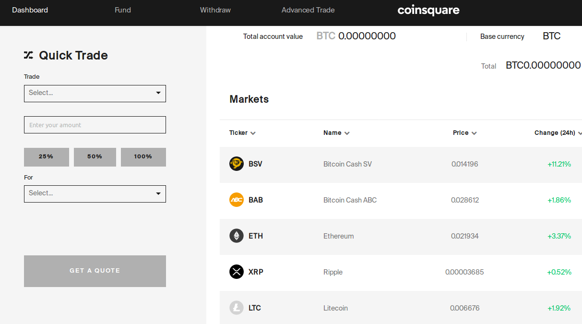This screenshot has width=582, height=324.
Task: Open the Withdraw page
Action: [x=215, y=10]
